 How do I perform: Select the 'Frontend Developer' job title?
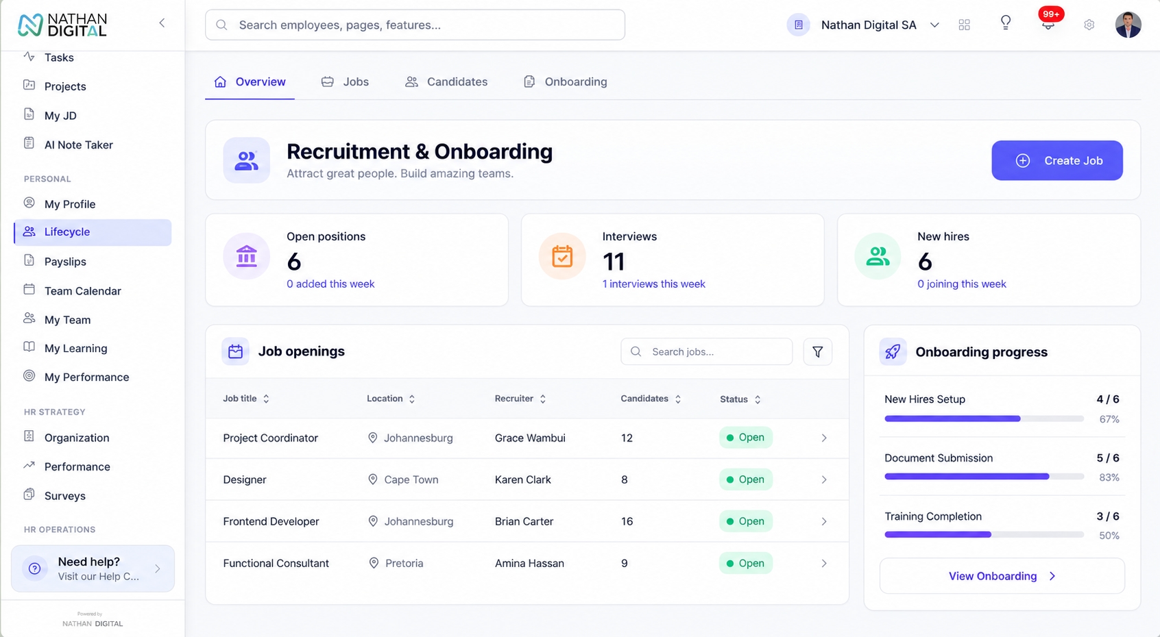tap(271, 521)
